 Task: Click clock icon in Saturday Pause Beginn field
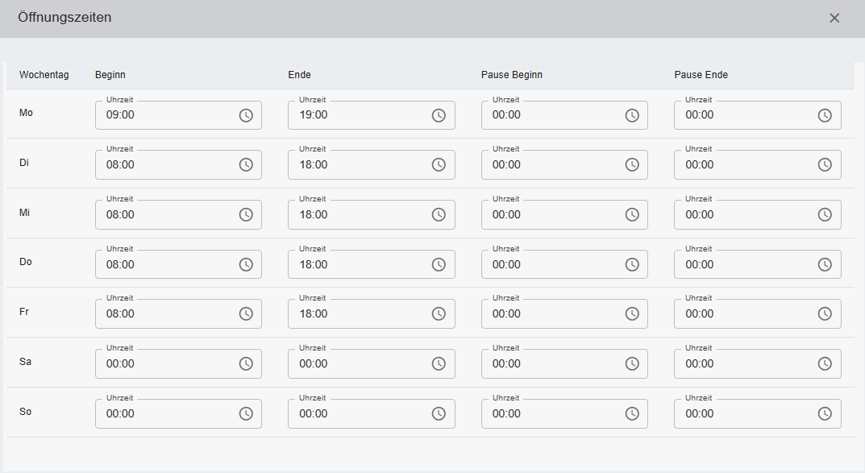632,364
